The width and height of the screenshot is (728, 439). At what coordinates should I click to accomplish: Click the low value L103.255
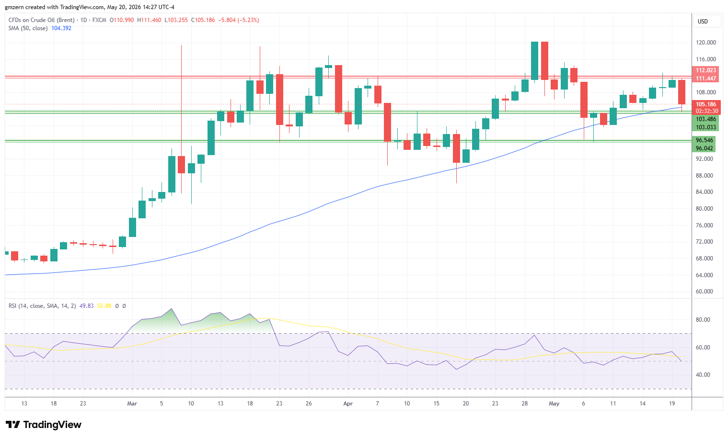[176, 20]
